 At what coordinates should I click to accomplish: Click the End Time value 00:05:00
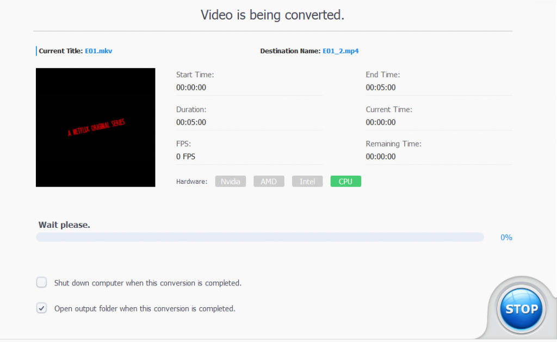pyautogui.click(x=380, y=88)
